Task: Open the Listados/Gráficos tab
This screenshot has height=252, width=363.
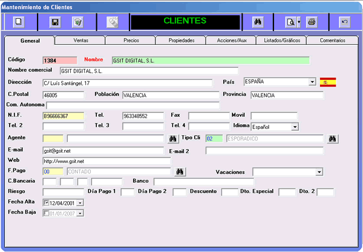Action: click(x=280, y=41)
